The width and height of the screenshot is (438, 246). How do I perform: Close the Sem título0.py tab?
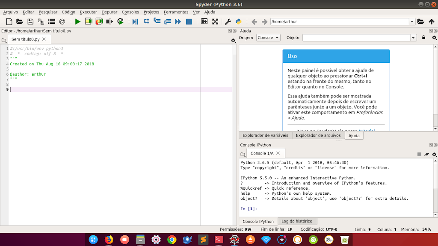click(x=44, y=39)
